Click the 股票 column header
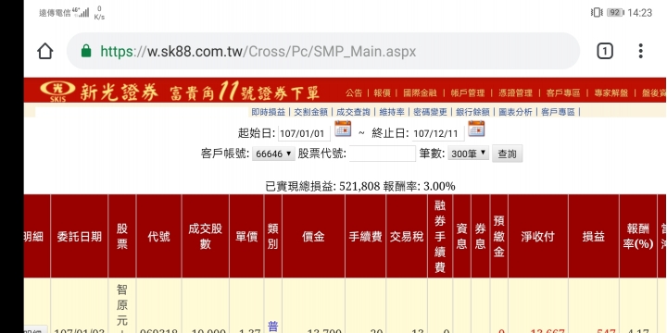 pos(122,237)
